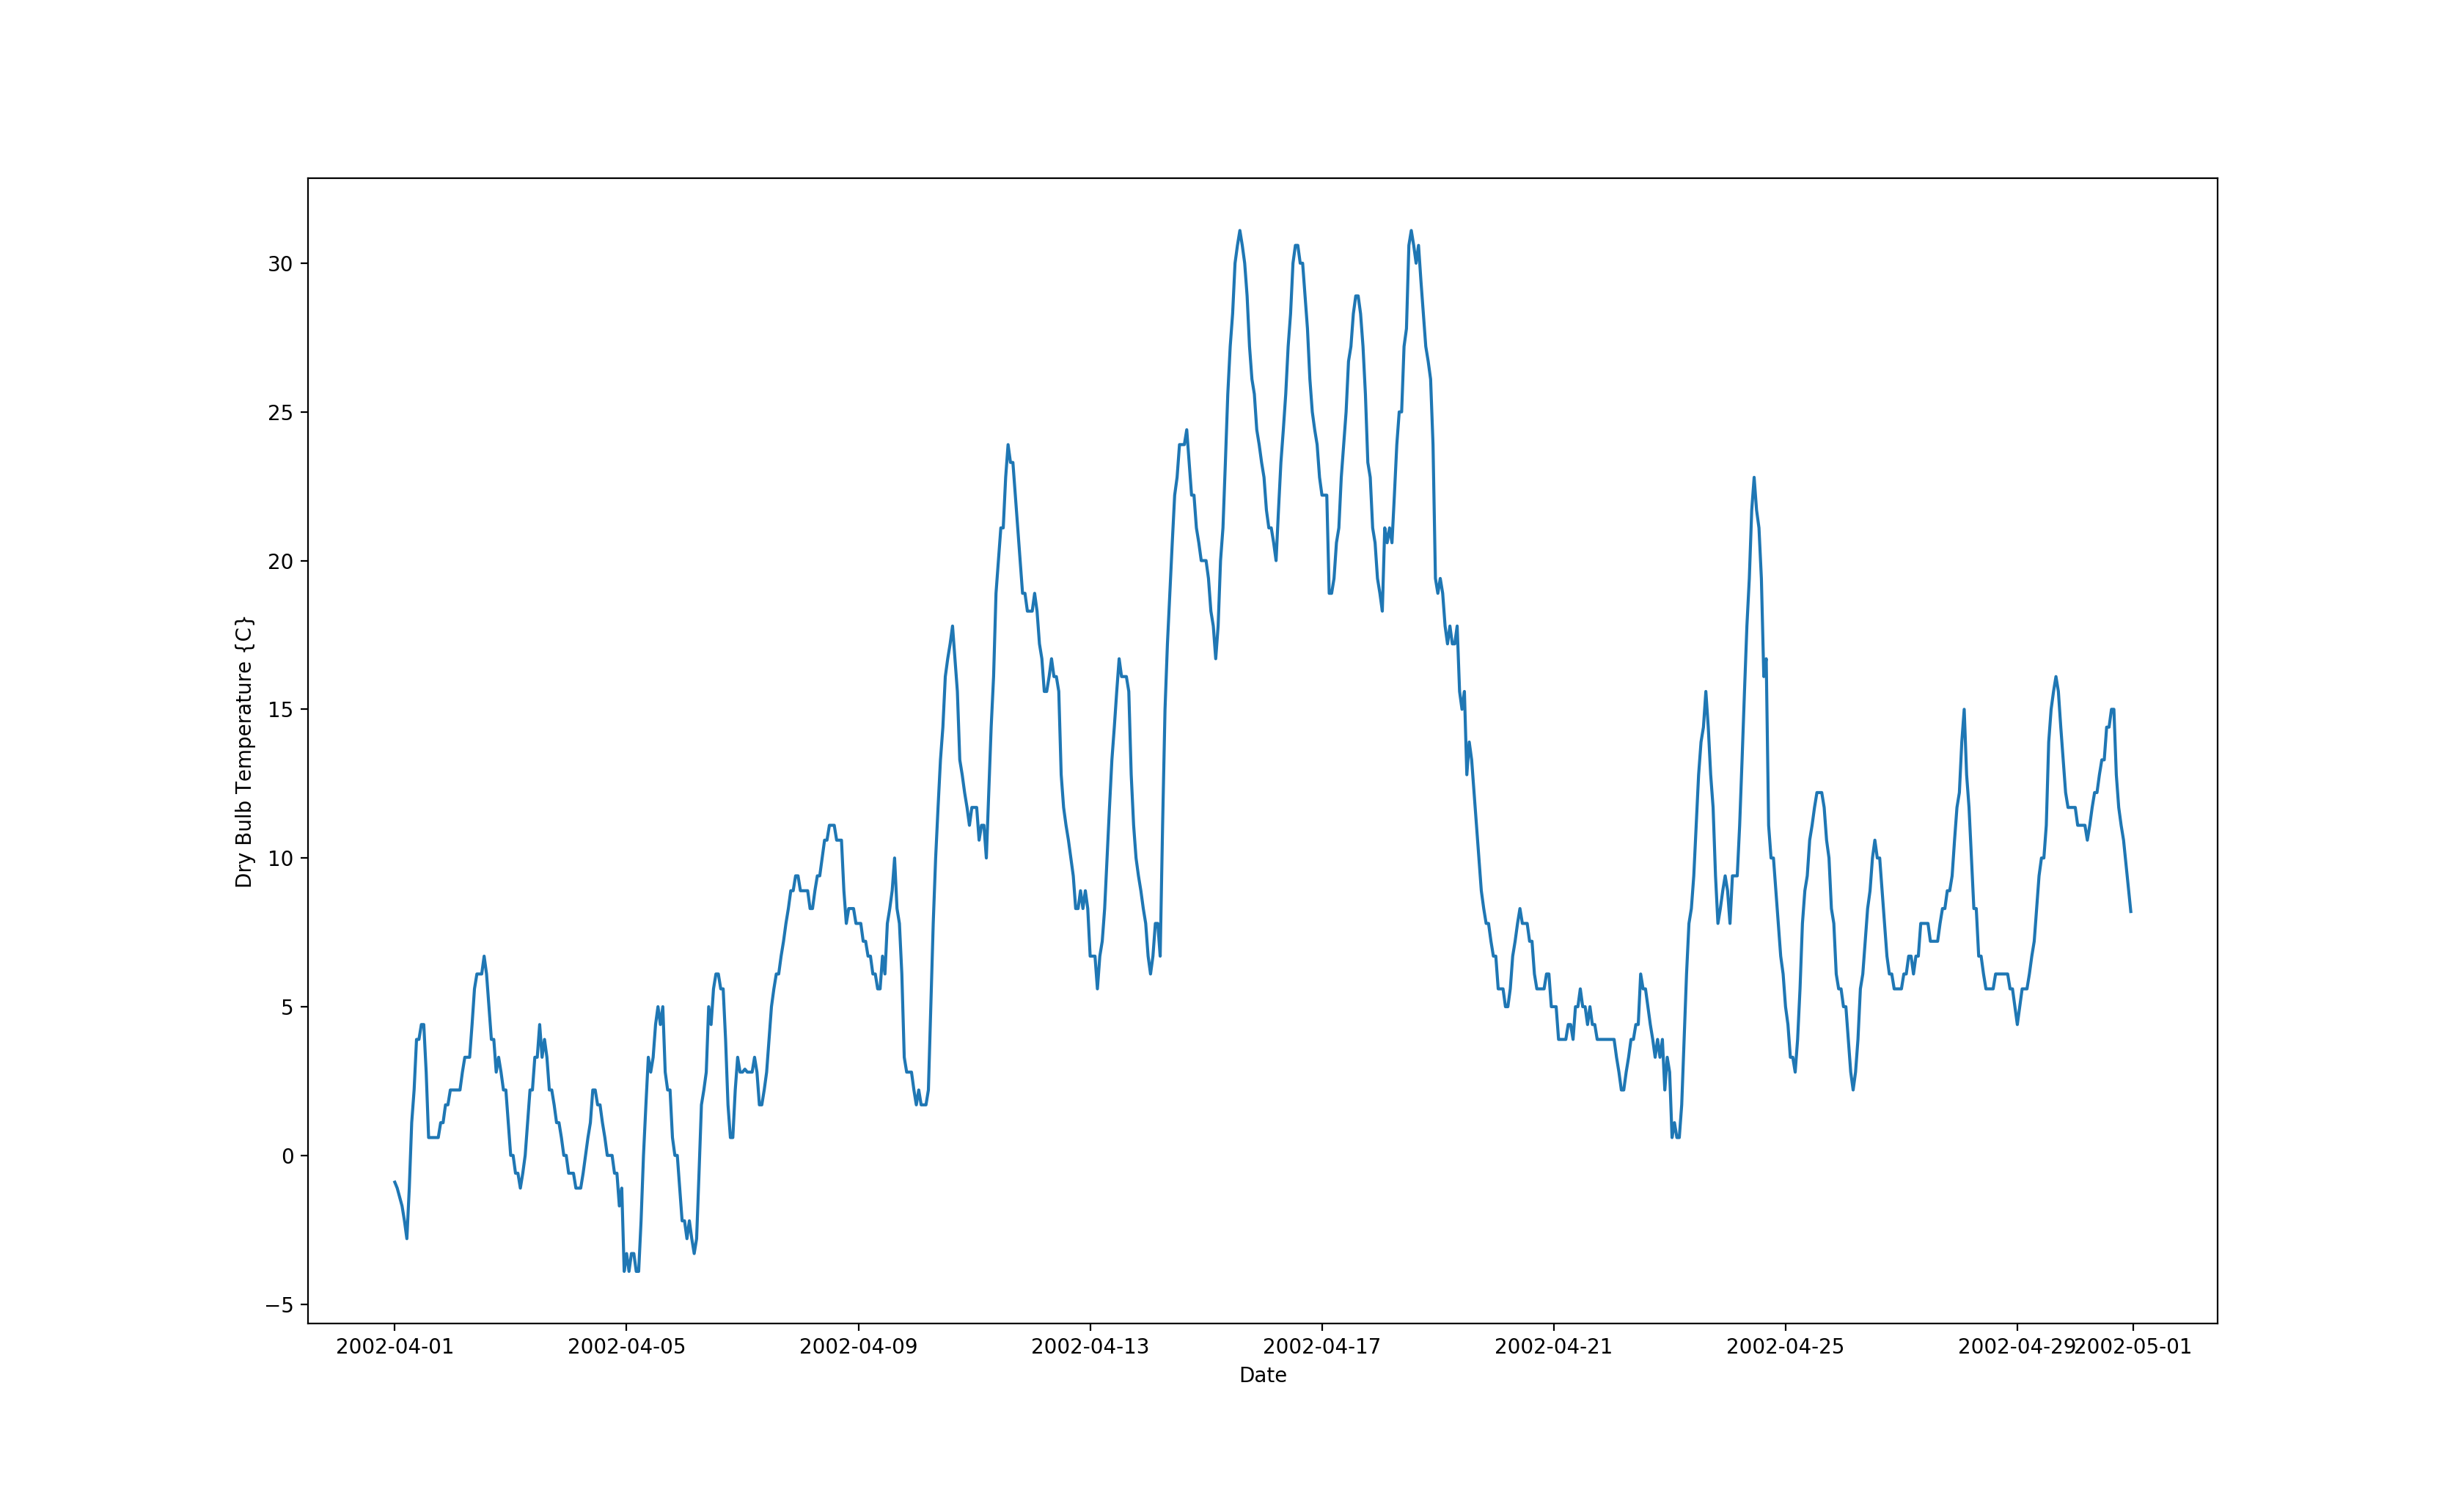The width and height of the screenshot is (2464, 1487).
Task: Click the x-axis date label 2002-04-29
Action: (x=2016, y=1347)
